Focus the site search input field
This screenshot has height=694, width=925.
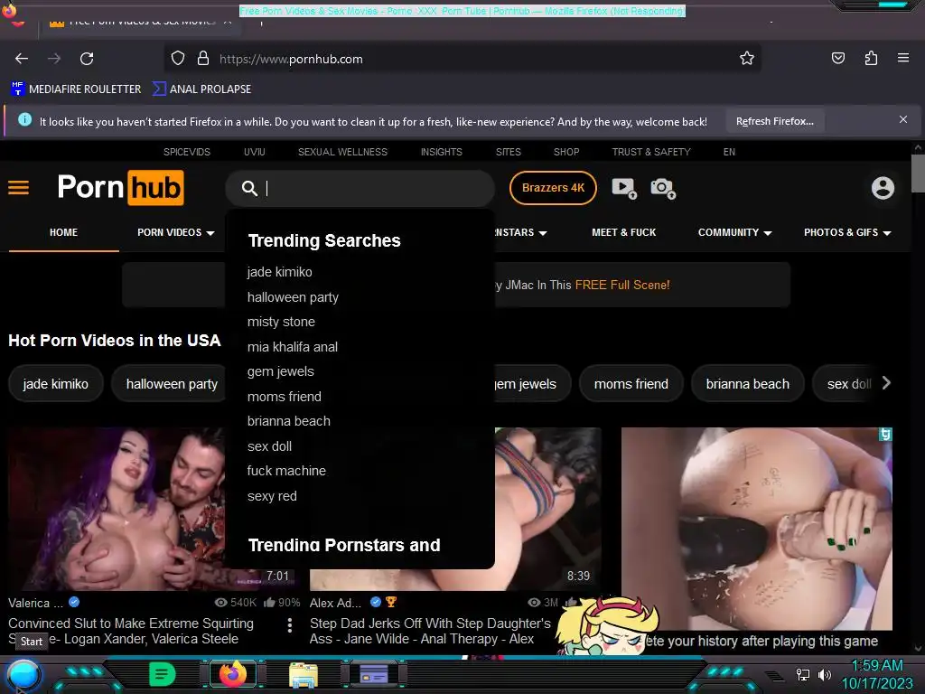pyautogui.click(x=360, y=188)
